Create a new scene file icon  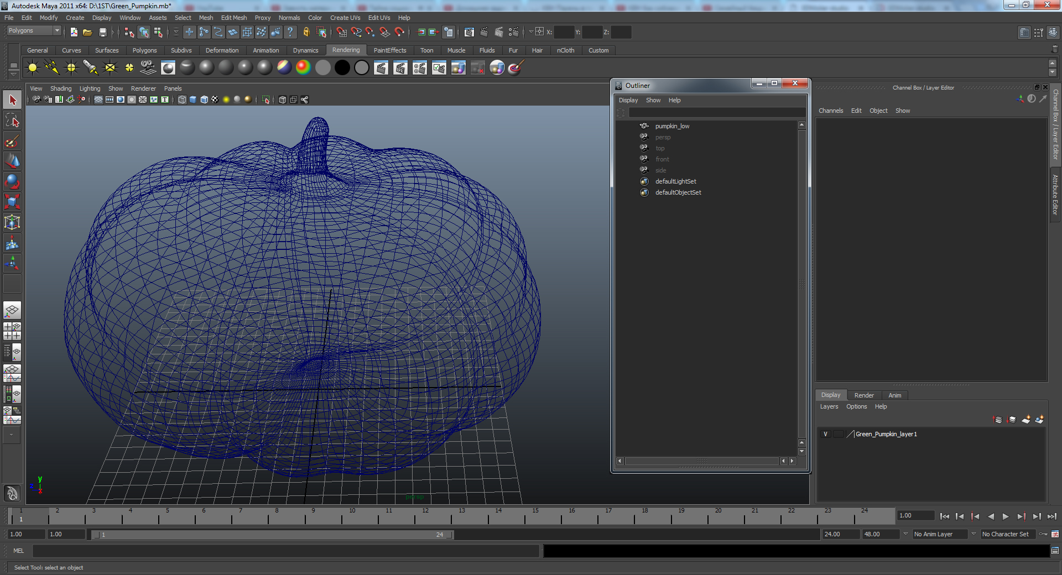pos(74,32)
